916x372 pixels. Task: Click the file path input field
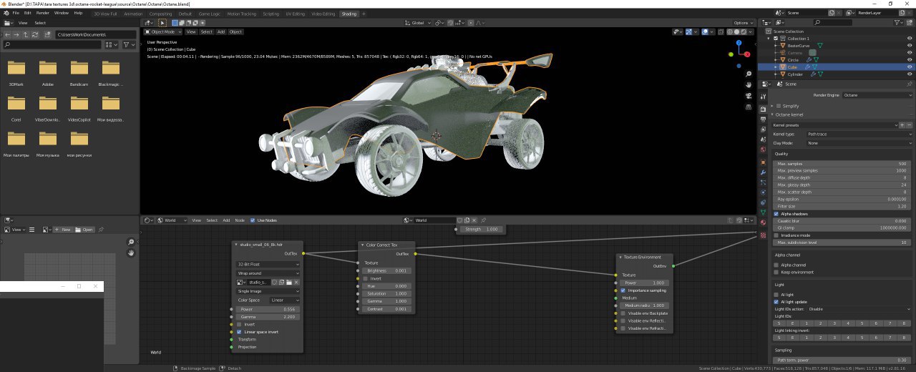(x=94, y=34)
